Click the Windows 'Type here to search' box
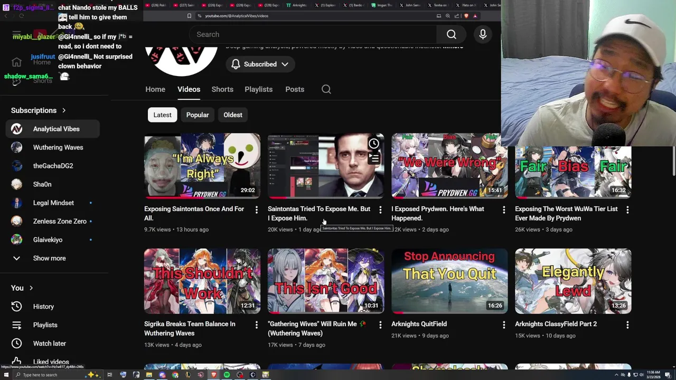 coord(57,375)
